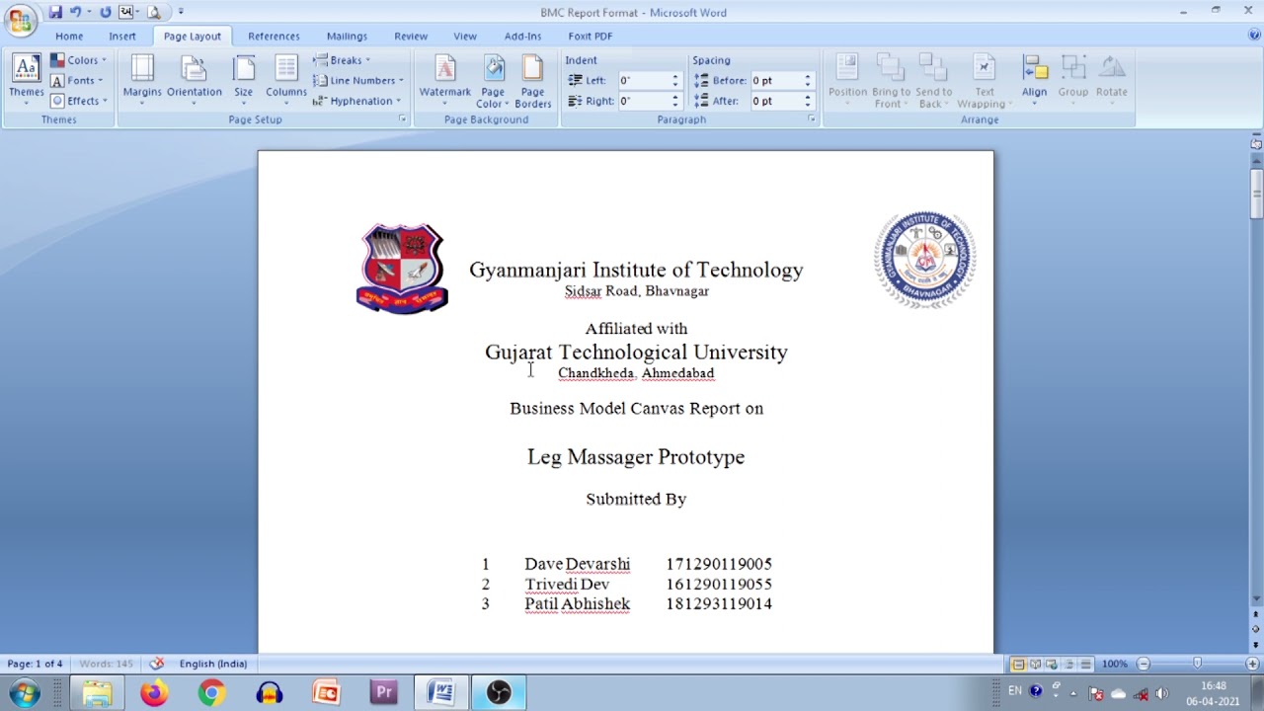Switch to the References tab

274,36
